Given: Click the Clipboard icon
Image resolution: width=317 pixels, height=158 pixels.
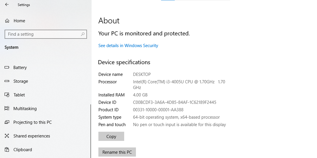Looking at the screenshot, I should [7, 150].
